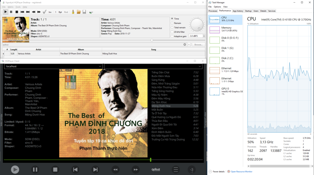Click the fast-forward icon in Desktop toolbar
The width and height of the screenshot is (314, 175).
(x=39, y=12)
